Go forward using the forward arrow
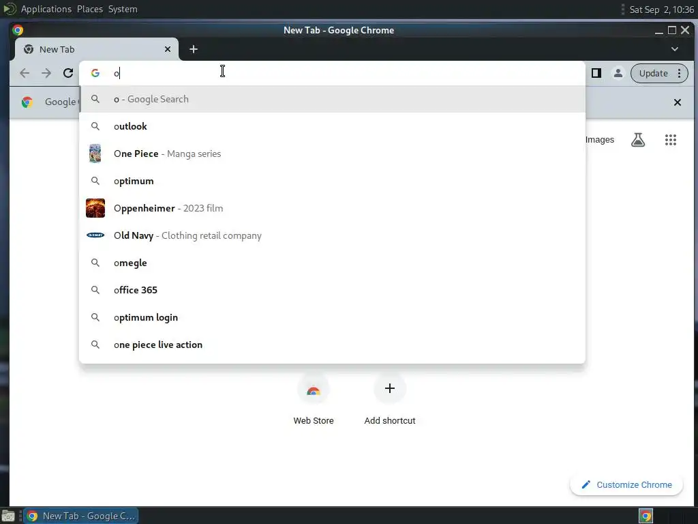This screenshot has width=698, height=524. coord(46,73)
